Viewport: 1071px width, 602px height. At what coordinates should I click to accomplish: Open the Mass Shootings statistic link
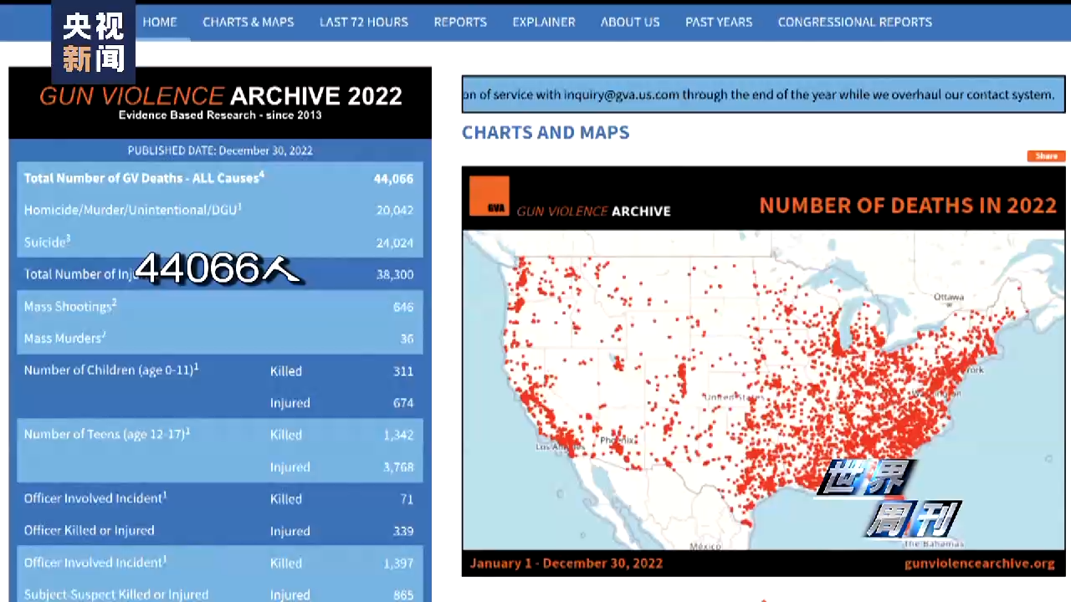click(69, 307)
